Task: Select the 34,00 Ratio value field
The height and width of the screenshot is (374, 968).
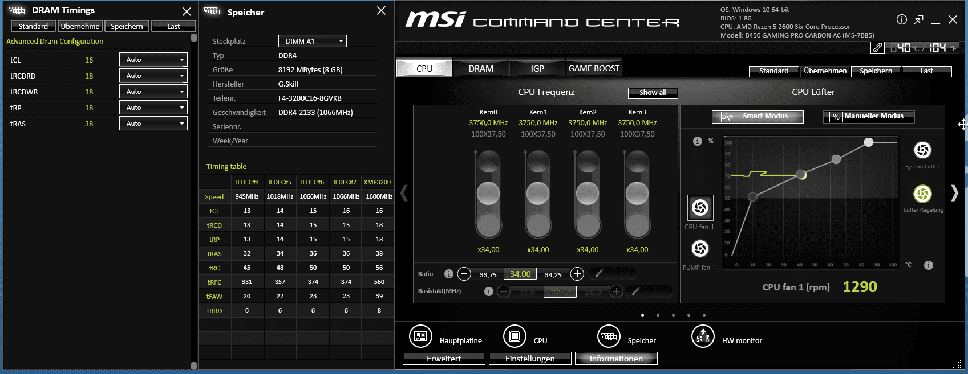Action: (520, 274)
